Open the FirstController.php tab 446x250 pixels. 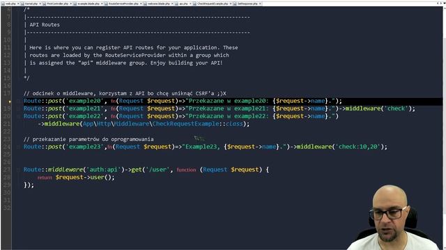tap(57, 3)
